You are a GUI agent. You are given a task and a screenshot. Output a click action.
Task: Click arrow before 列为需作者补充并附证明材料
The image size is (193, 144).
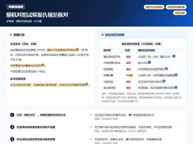(x=91, y=127)
